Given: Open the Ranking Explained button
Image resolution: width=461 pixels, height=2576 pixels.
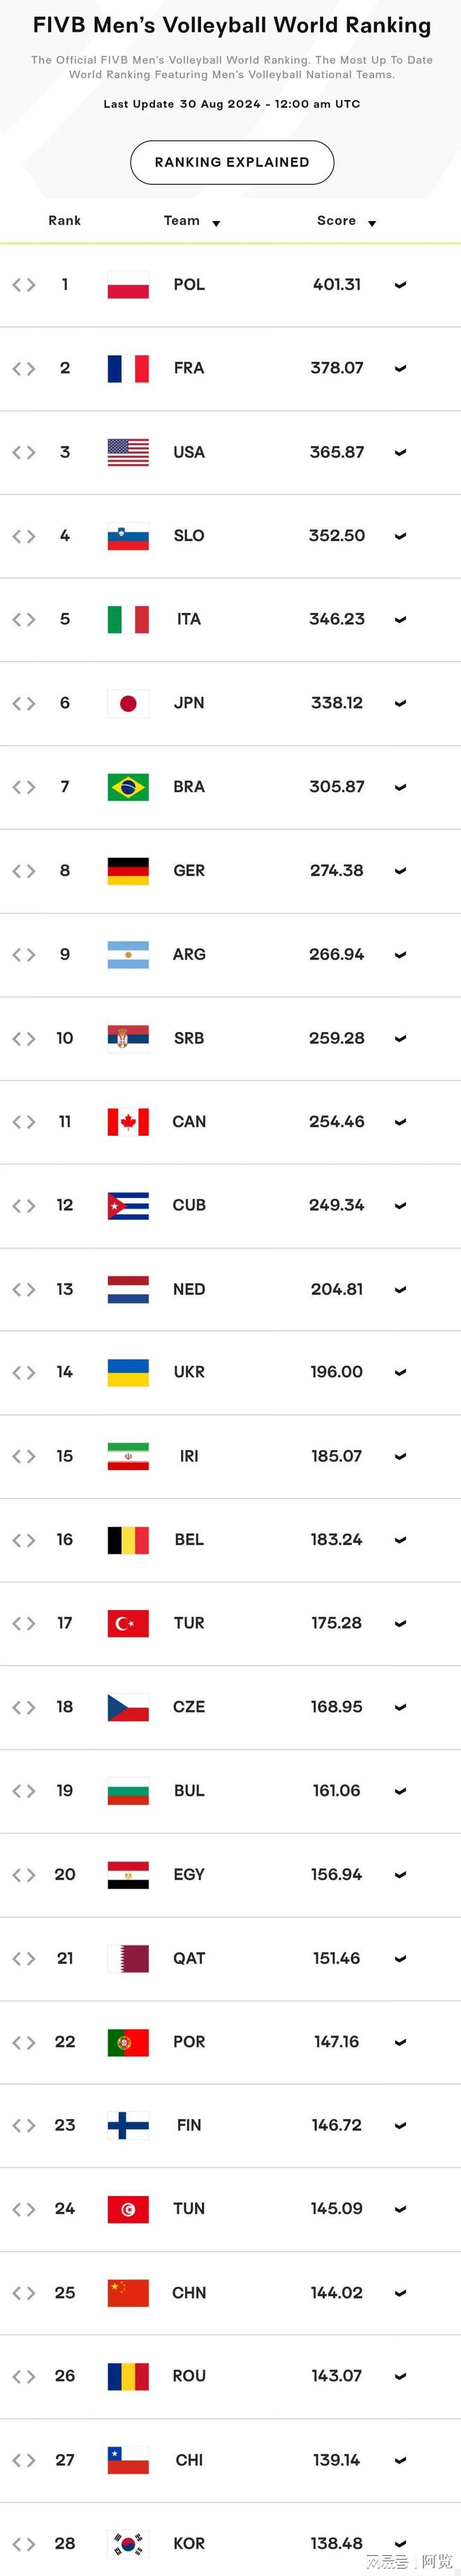Looking at the screenshot, I should click(x=231, y=162).
